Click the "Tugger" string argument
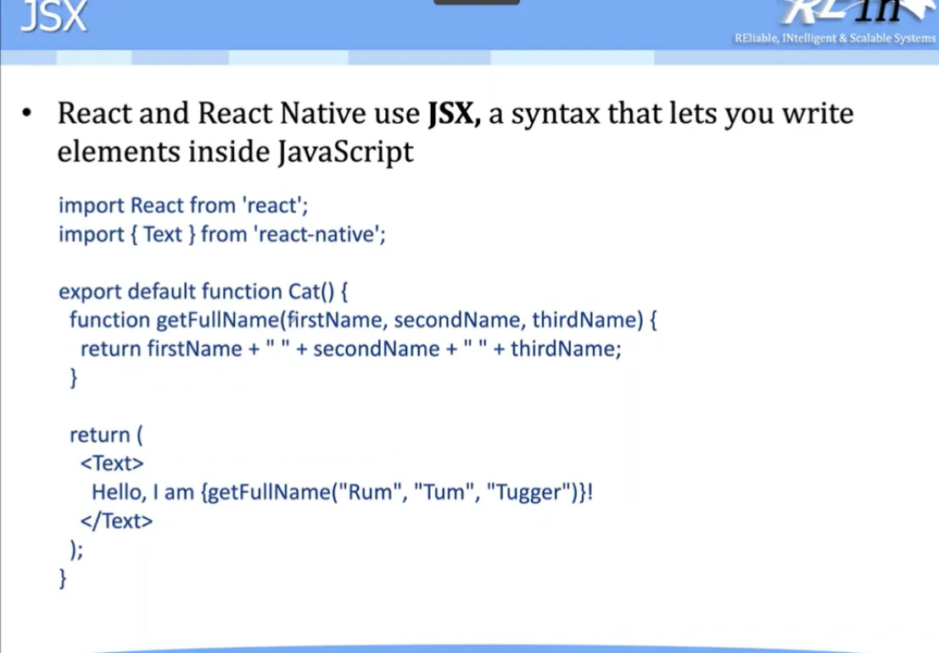The height and width of the screenshot is (653, 939). tap(528, 493)
